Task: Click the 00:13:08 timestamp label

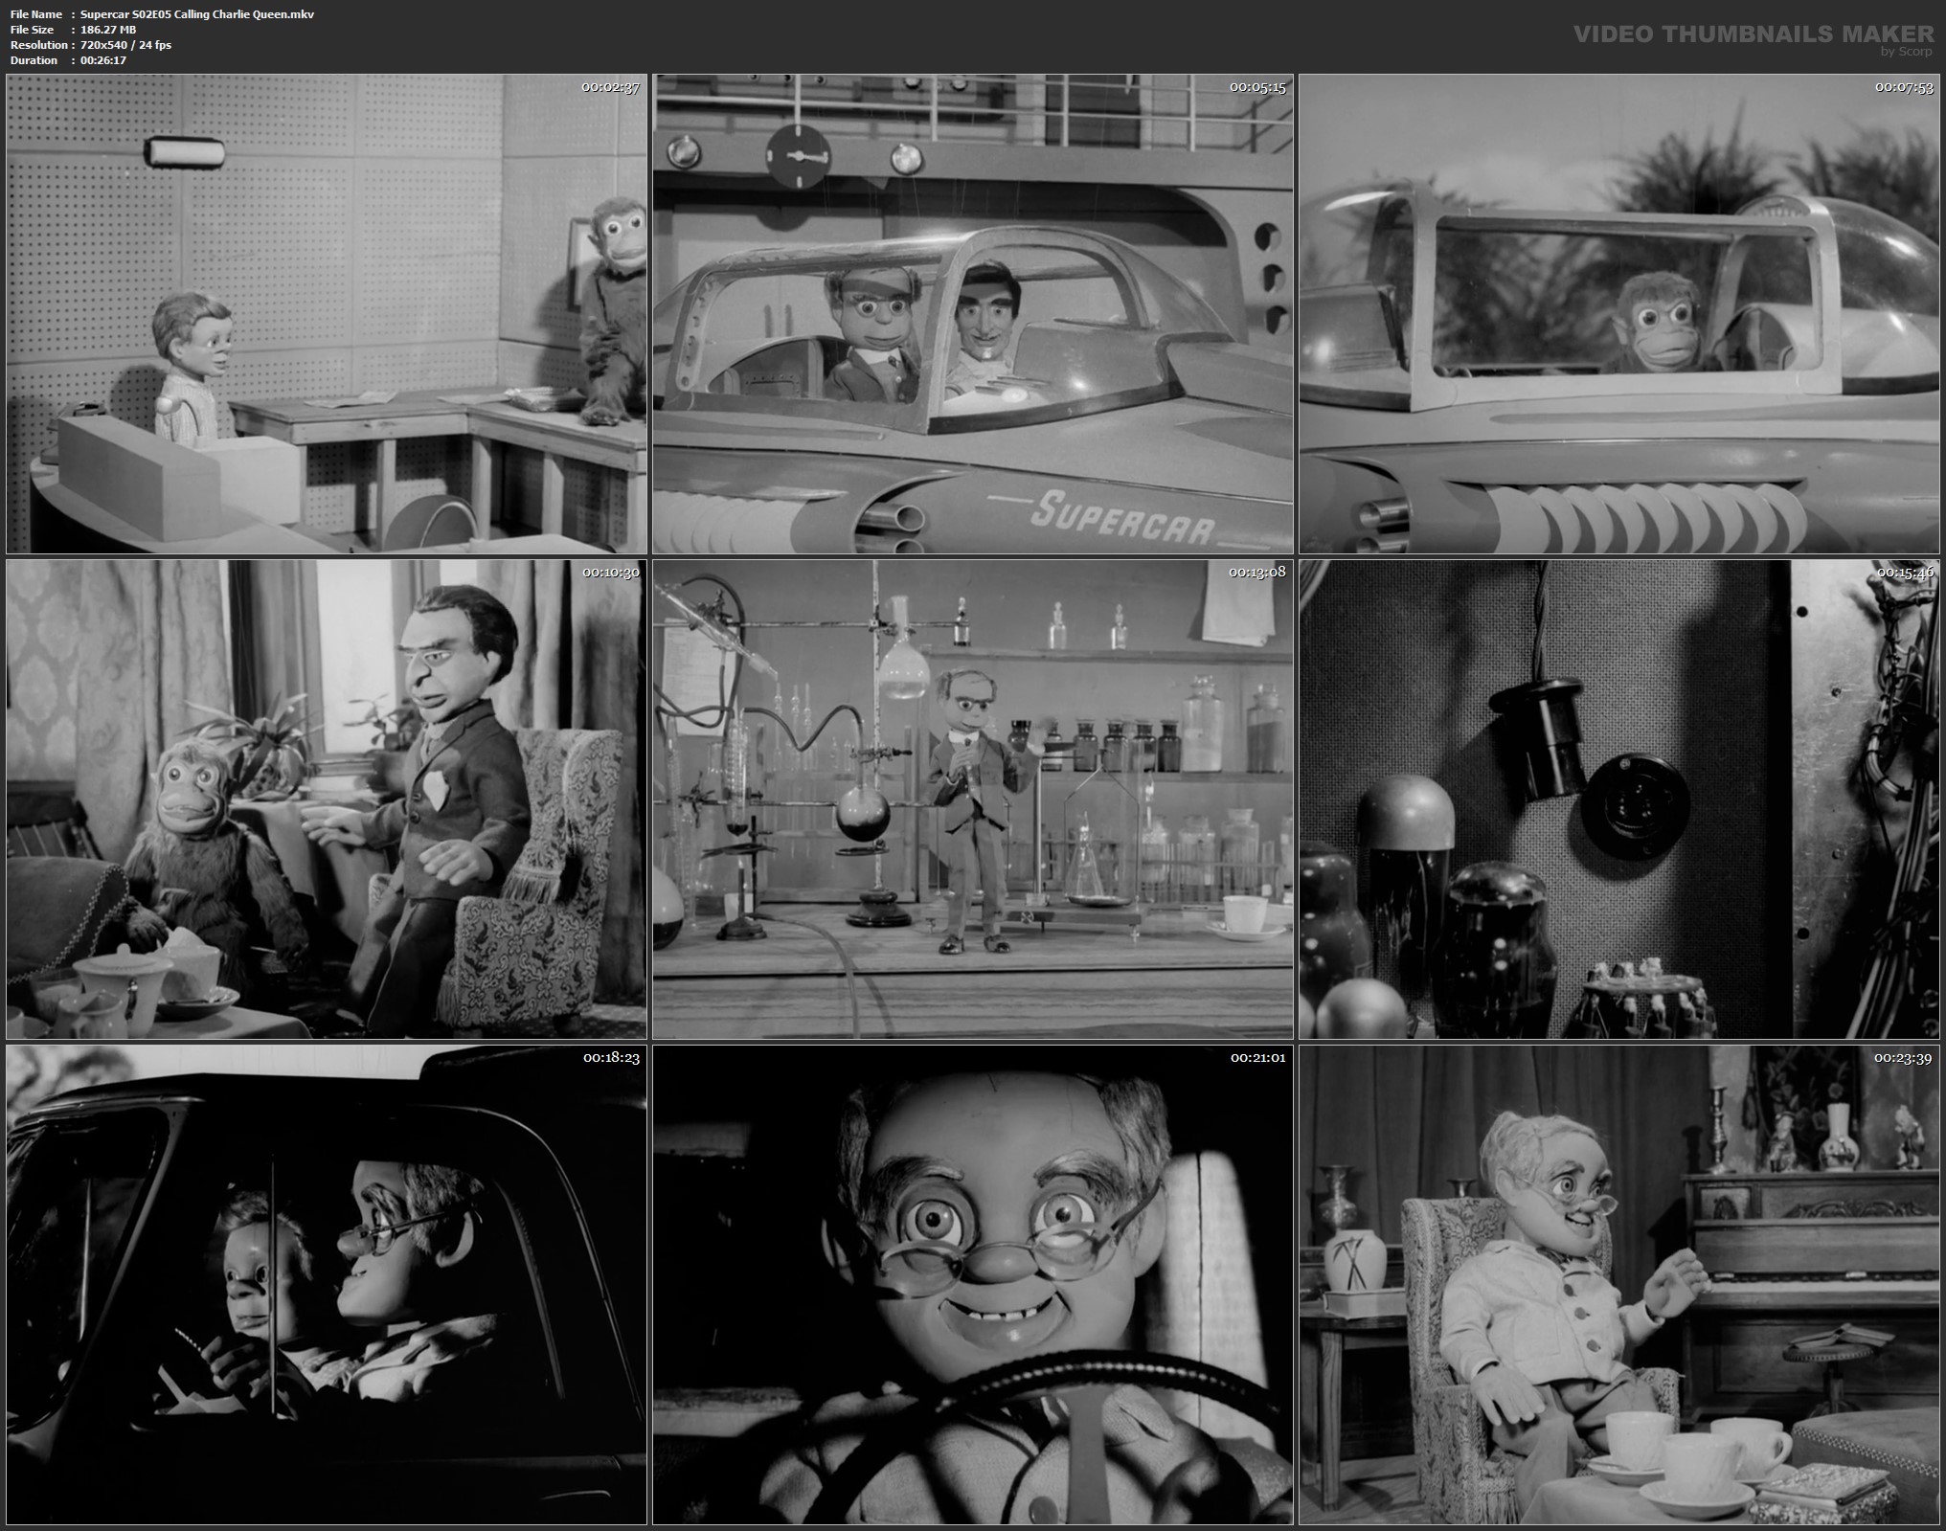Action: [1257, 573]
